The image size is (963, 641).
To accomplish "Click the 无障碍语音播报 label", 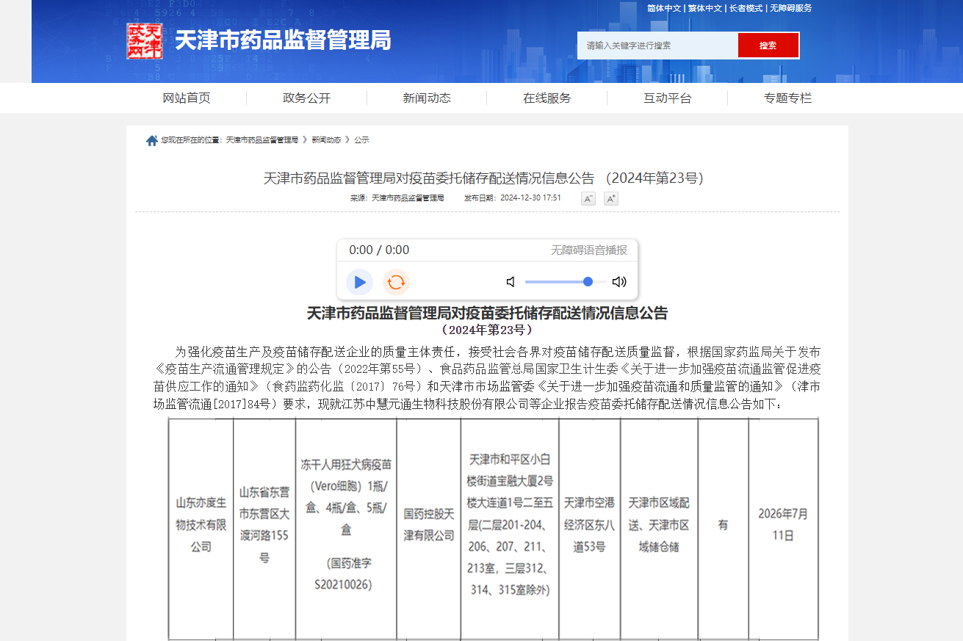I will pos(589,250).
